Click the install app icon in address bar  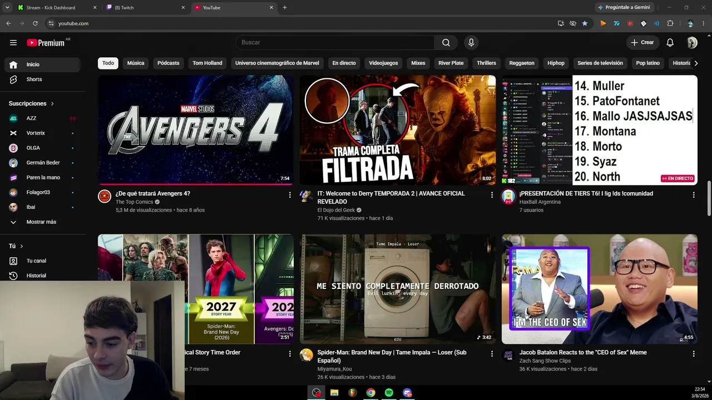click(561, 23)
